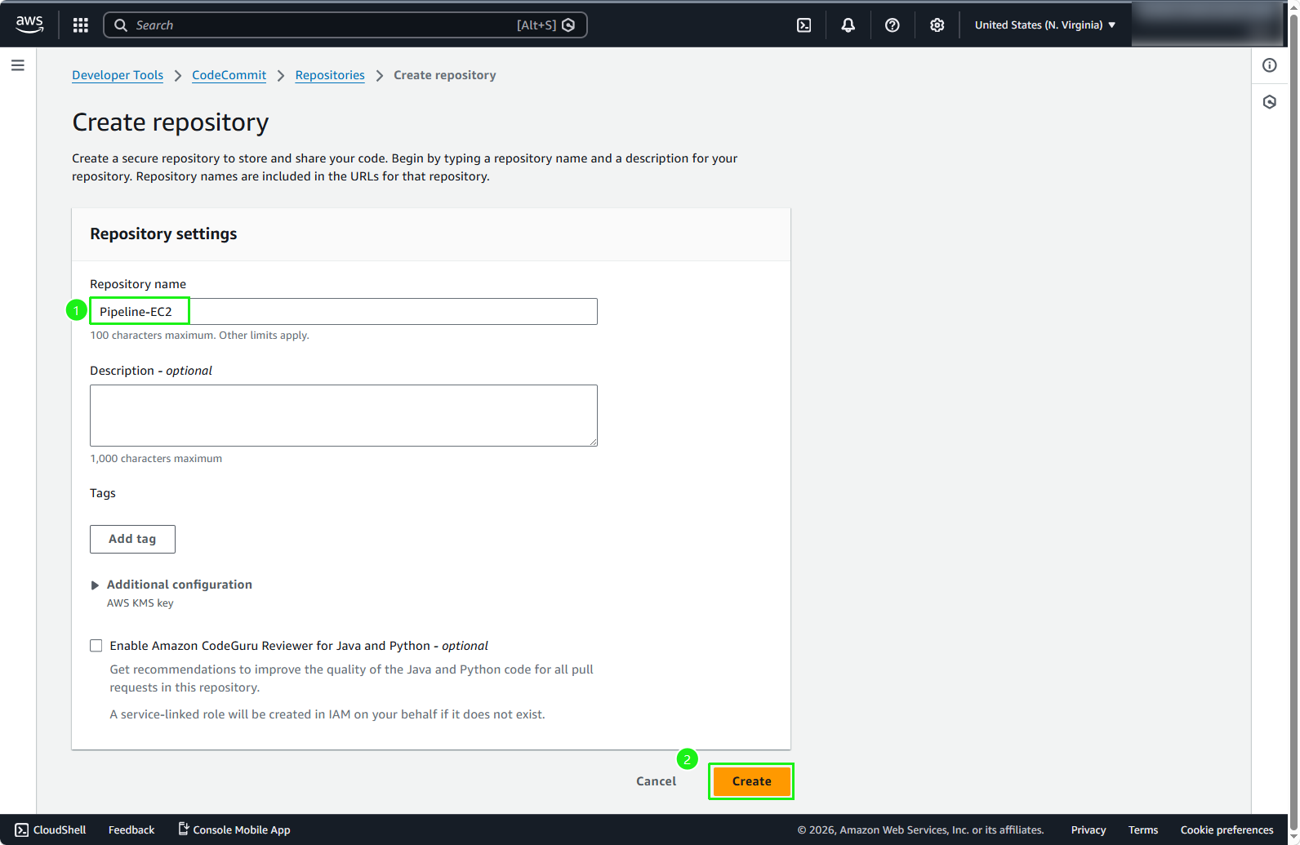Focus the Repository name field
1300x845 pixels.
tap(344, 311)
